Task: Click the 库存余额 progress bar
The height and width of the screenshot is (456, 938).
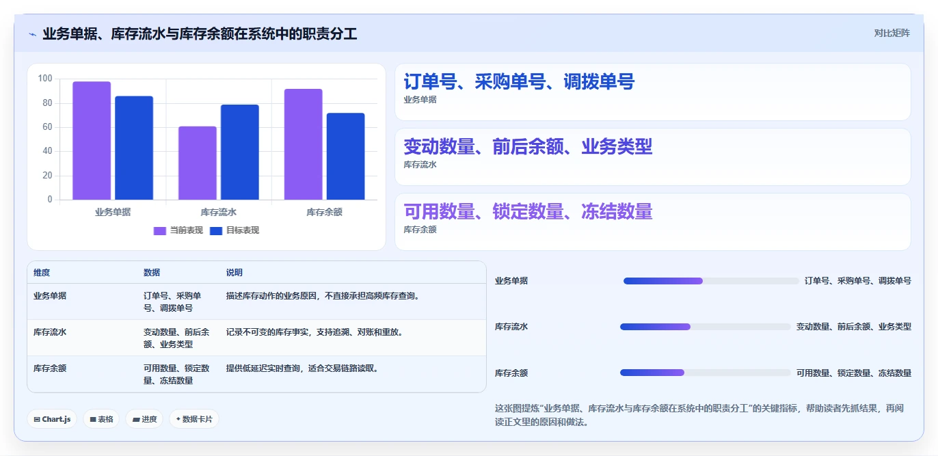Action: [x=706, y=373]
